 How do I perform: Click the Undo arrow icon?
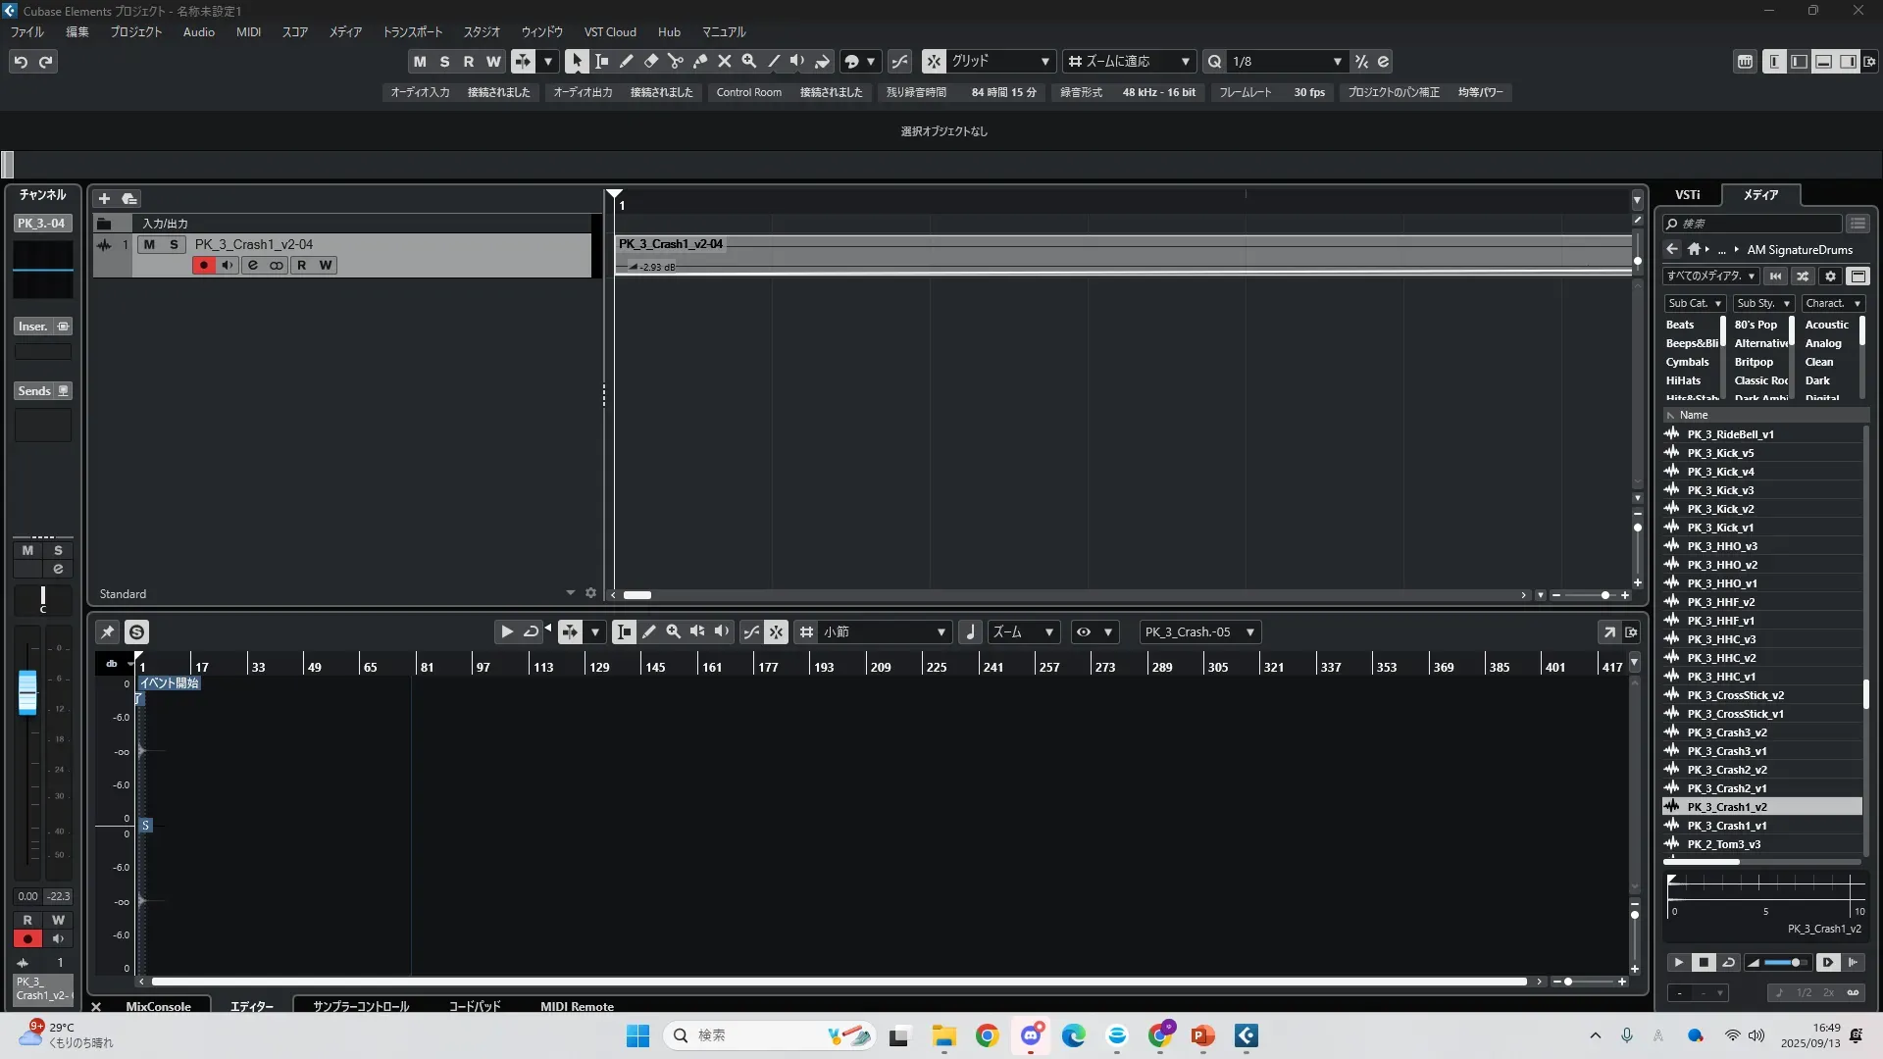tap(21, 62)
